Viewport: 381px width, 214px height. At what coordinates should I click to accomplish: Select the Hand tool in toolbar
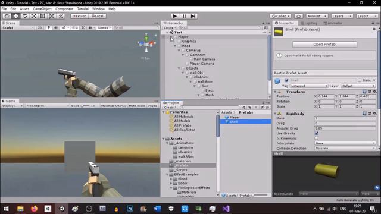coord(7,16)
